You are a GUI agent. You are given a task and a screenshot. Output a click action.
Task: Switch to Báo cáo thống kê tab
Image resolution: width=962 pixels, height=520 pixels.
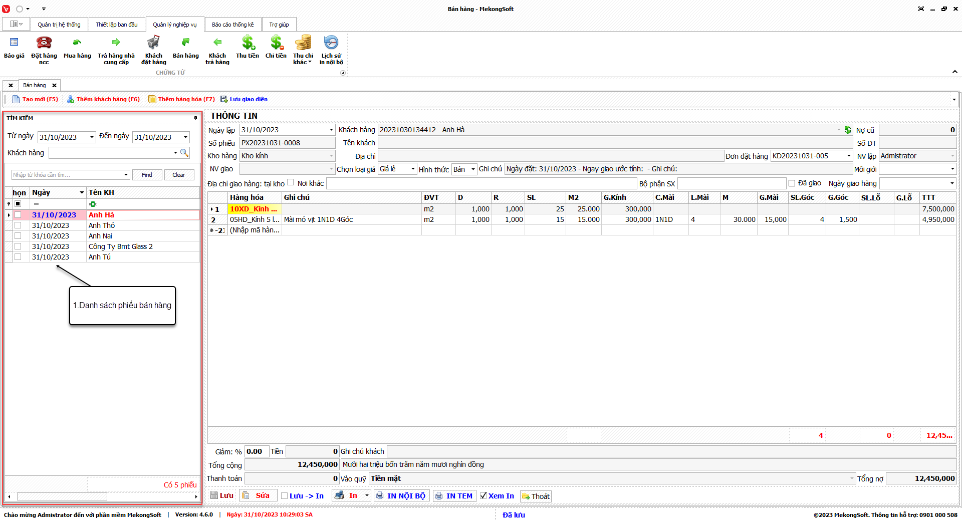[x=232, y=25]
